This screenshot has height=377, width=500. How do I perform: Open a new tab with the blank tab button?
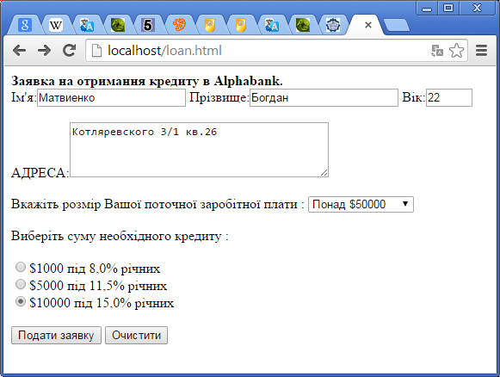pos(397,25)
